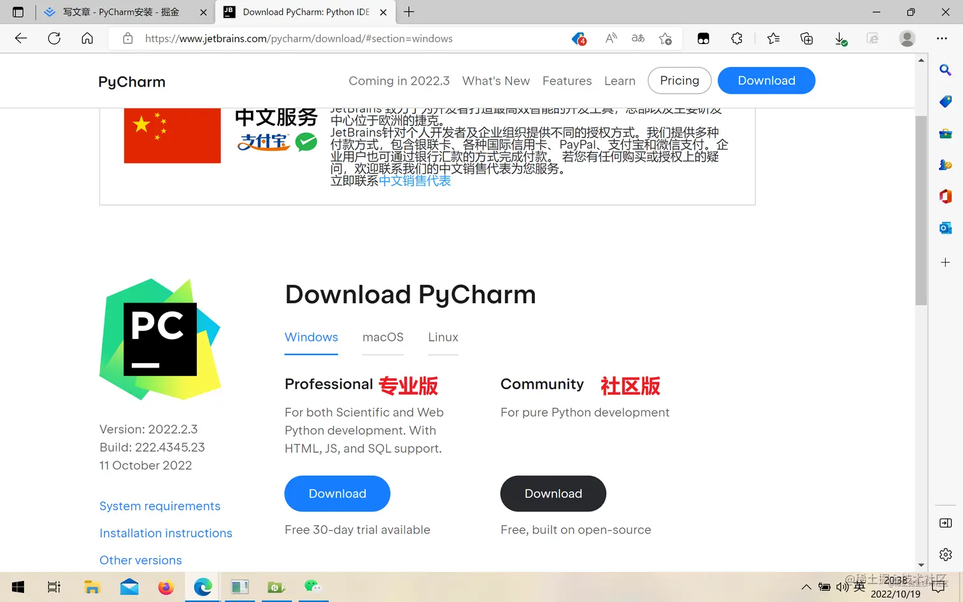Switch to the macOS download tab

[x=383, y=337]
